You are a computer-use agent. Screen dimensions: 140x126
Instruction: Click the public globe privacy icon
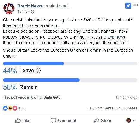coord(33,12)
